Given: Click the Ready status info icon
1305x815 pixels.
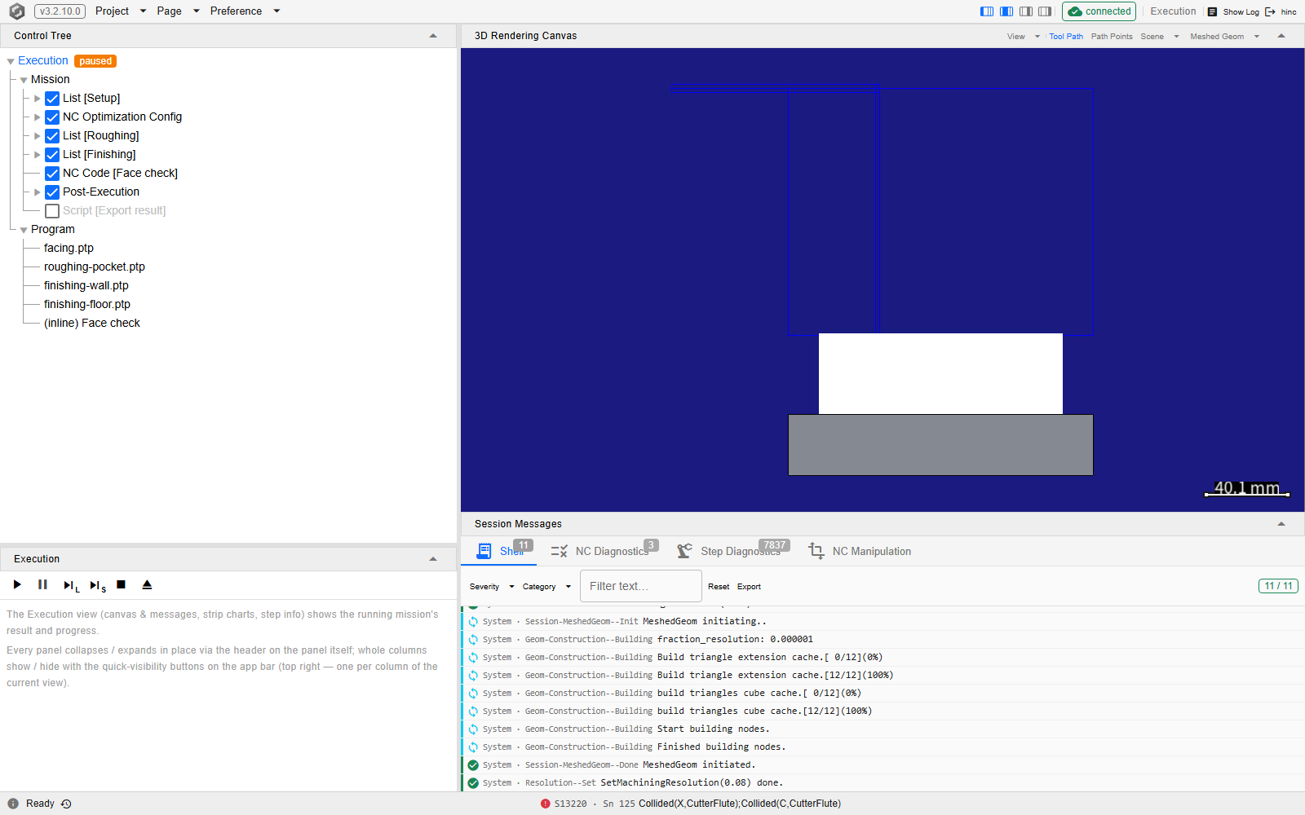Looking at the screenshot, I should [13, 804].
